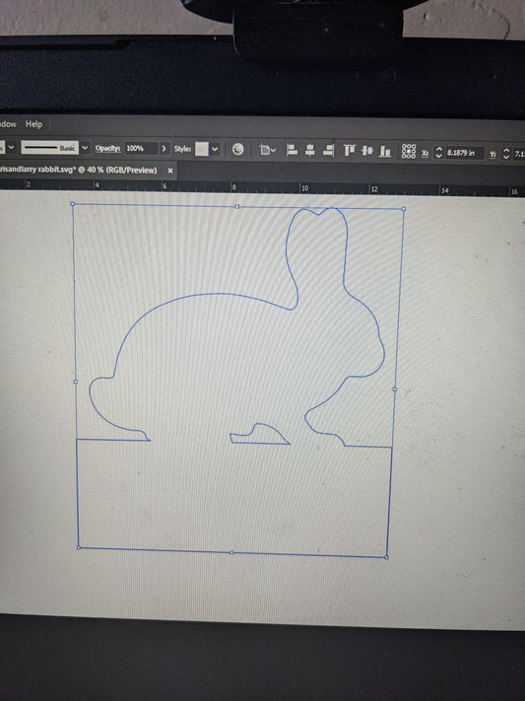Click the Y coordinate label link

click(x=492, y=154)
